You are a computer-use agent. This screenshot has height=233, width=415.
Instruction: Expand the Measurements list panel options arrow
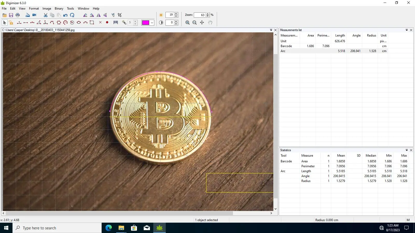coord(407,30)
